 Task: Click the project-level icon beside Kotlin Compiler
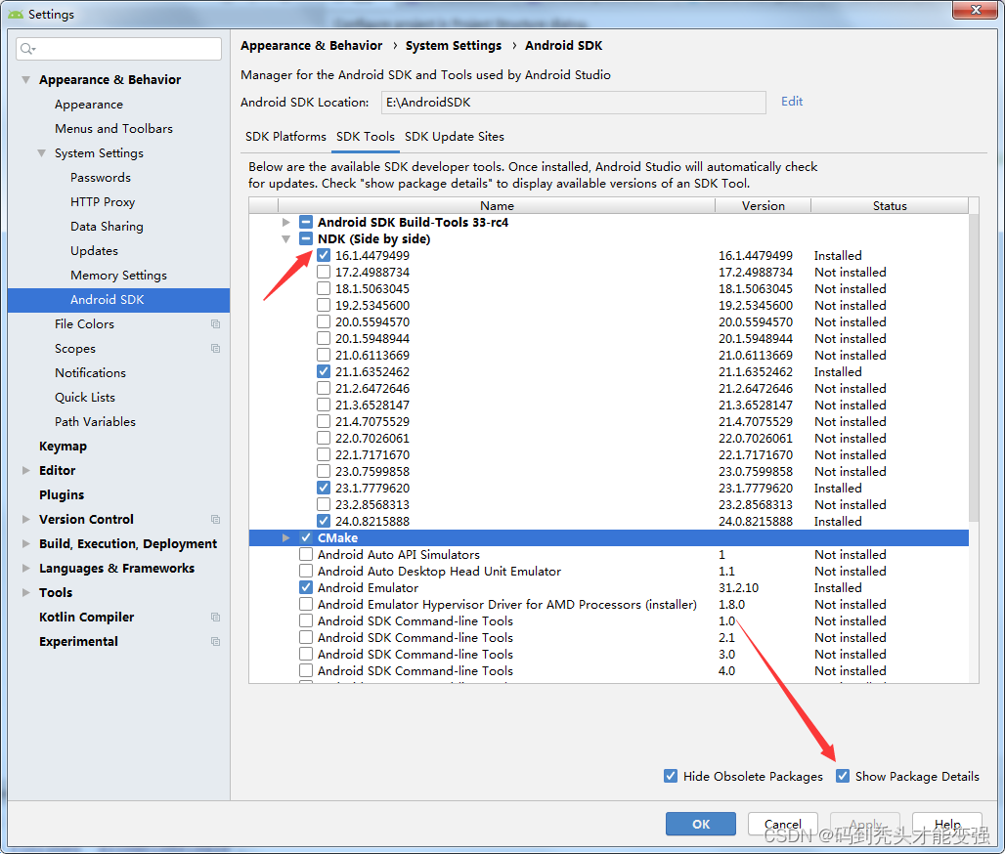215,617
